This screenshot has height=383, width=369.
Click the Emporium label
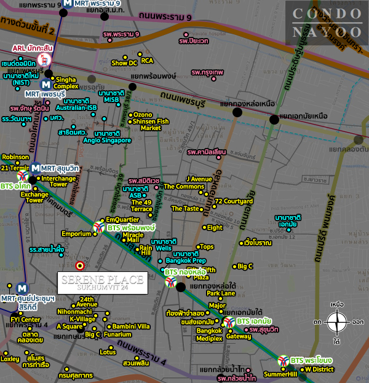tap(76, 234)
